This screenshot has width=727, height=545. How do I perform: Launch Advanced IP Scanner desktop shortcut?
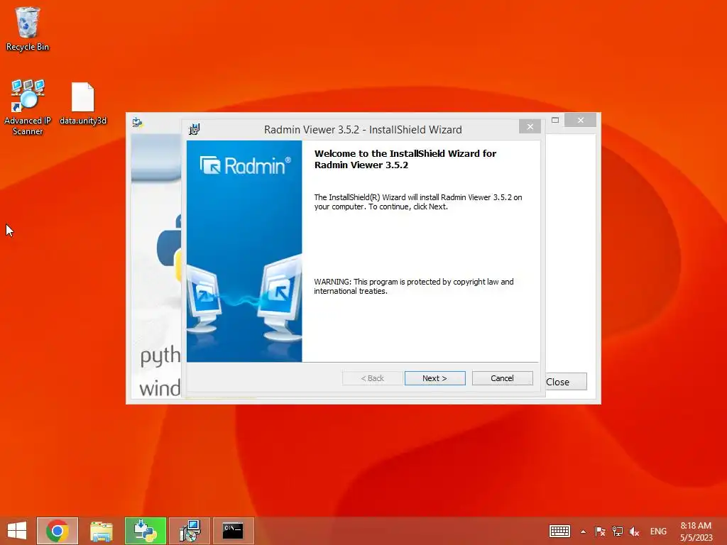(28, 108)
